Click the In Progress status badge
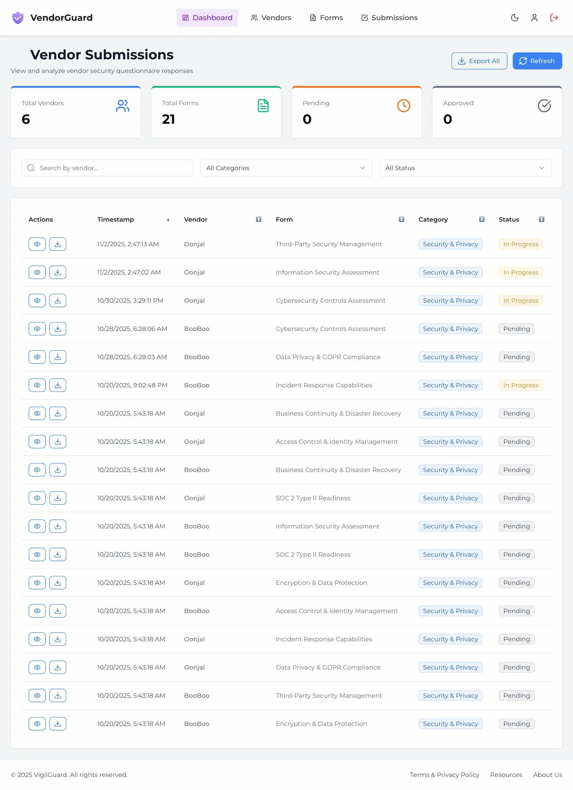This screenshot has width=573, height=790. point(520,244)
